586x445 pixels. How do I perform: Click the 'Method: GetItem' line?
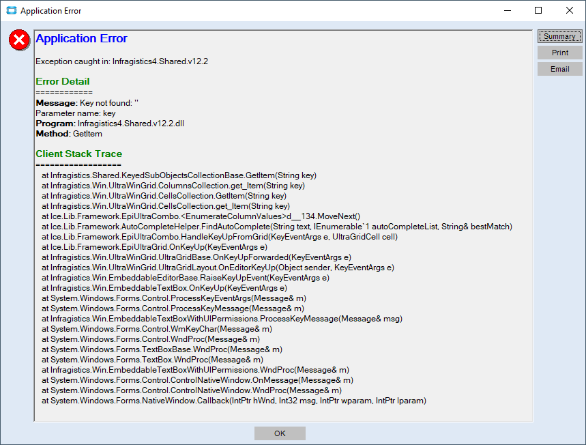(69, 134)
